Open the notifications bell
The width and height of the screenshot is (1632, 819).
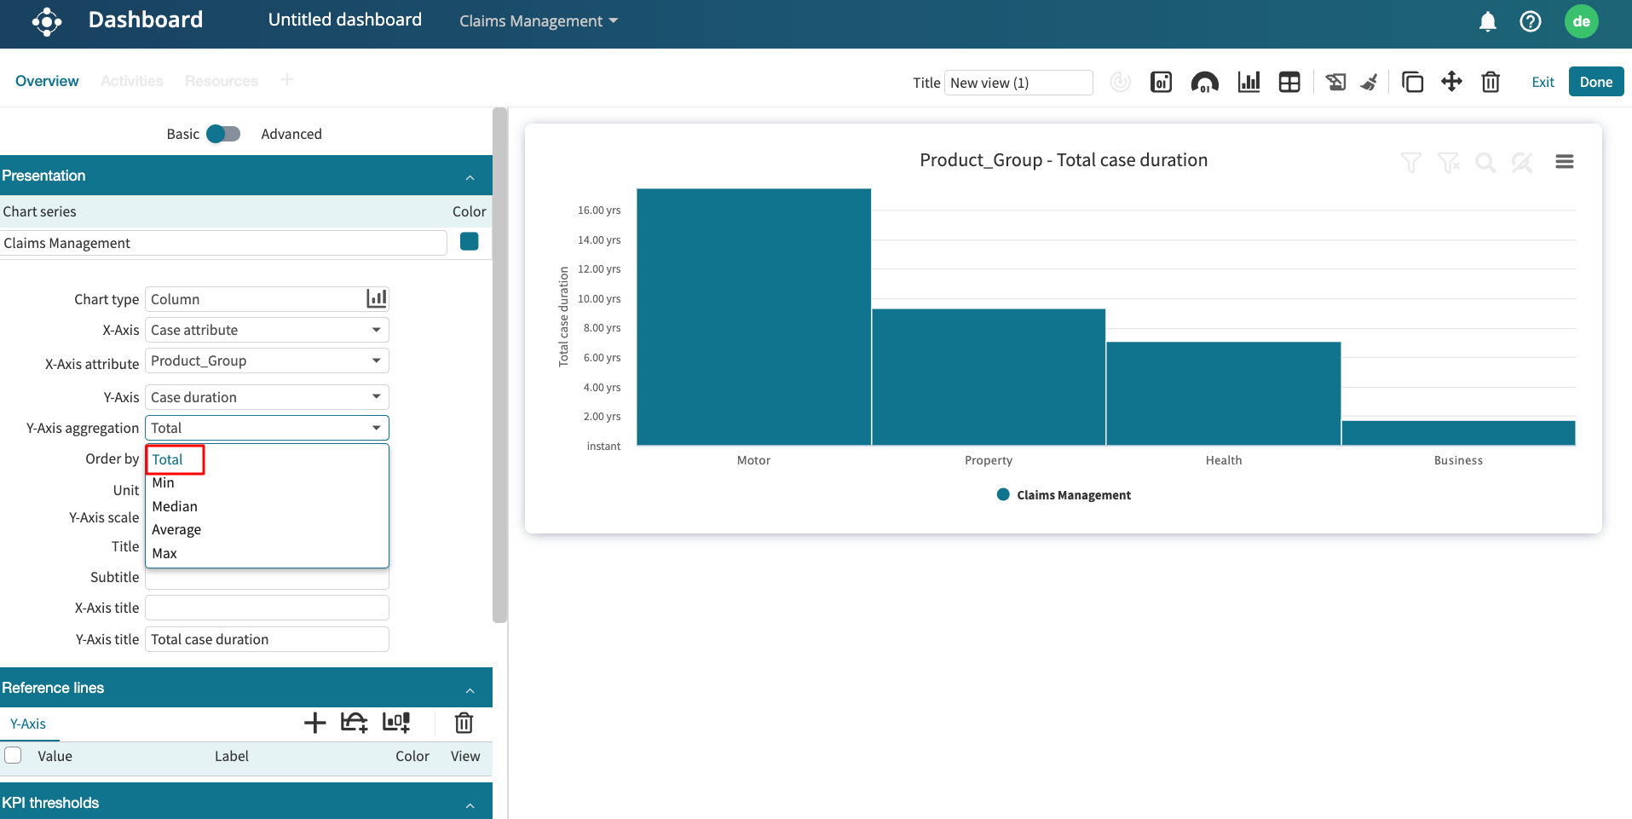[x=1487, y=21]
